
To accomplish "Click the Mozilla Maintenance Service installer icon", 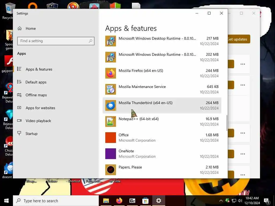I will point(110,89).
